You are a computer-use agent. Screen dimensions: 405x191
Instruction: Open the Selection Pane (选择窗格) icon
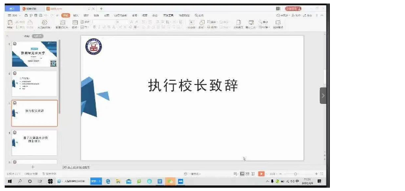[278, 23]
